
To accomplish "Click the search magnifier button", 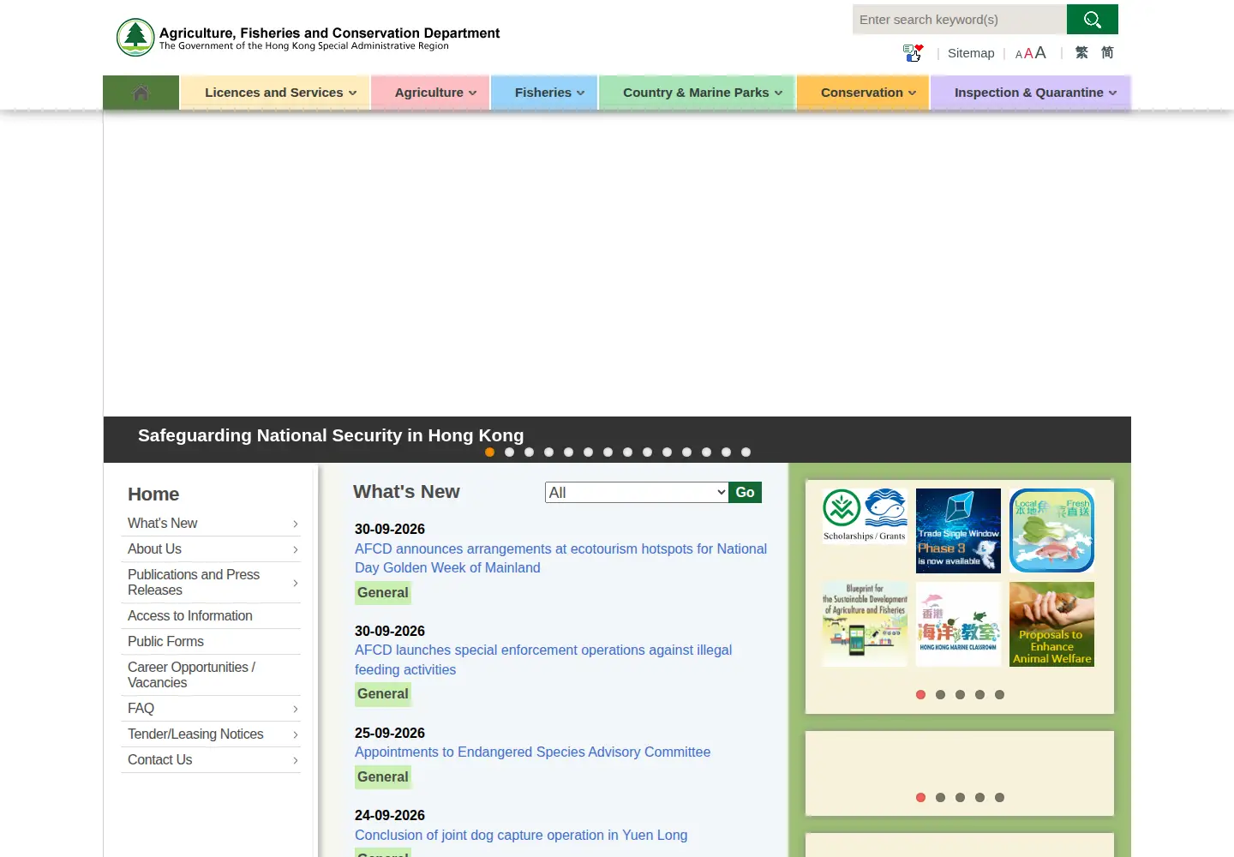I will coord(1092,19).
